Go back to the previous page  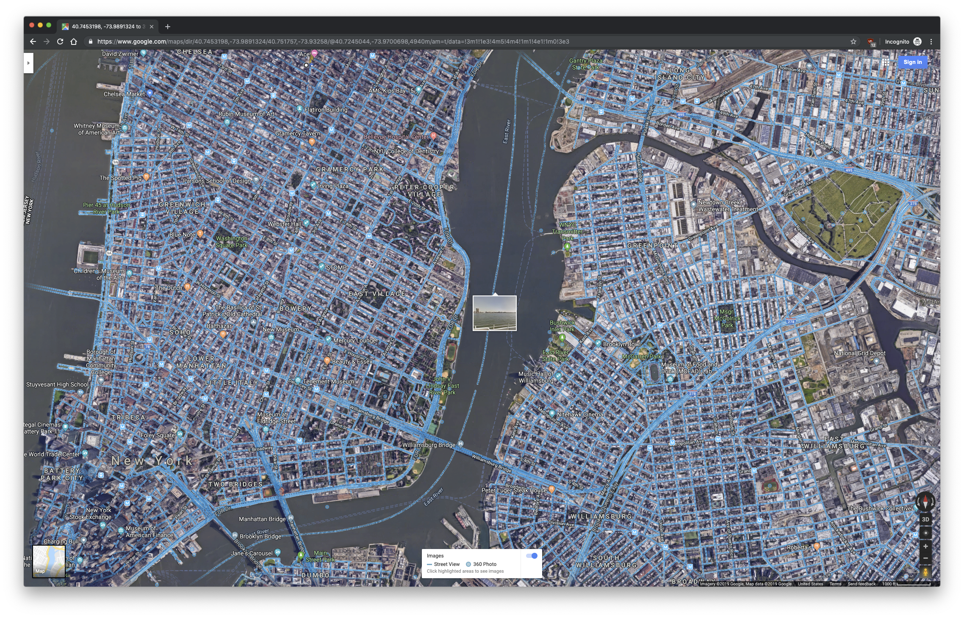[x=33, y=41]
